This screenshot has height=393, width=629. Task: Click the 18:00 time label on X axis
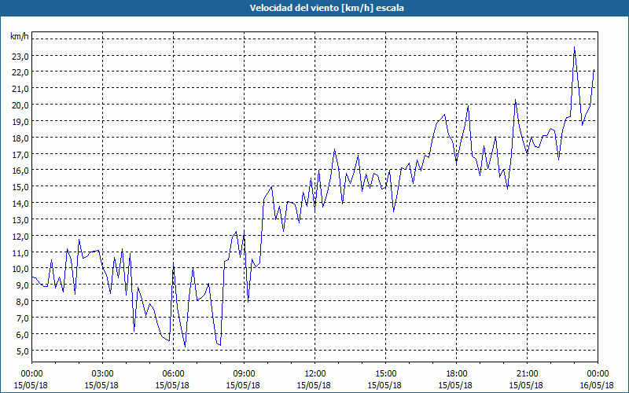tap(456, 374)
